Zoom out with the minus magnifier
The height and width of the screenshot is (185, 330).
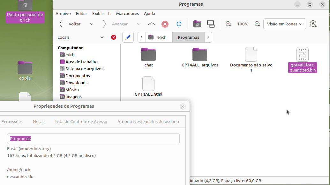(x=228, y=24)
